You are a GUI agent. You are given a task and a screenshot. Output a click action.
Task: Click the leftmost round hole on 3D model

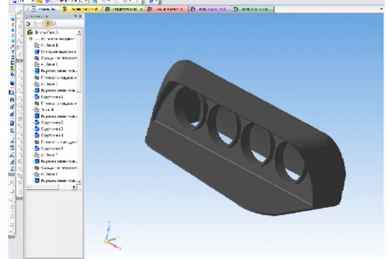point(190,108)
